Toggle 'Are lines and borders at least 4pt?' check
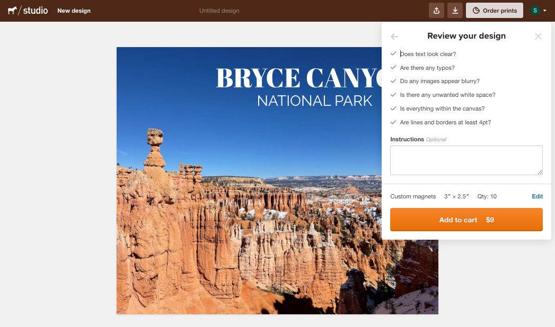Screen dimensions: 555x327 coord(393,122)
